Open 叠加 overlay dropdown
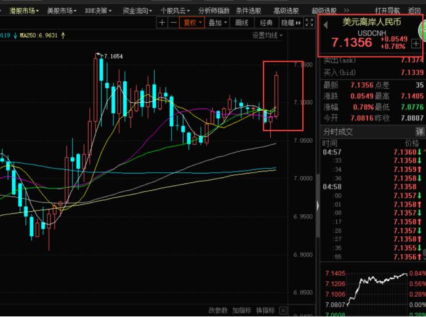 coord(217,23)
